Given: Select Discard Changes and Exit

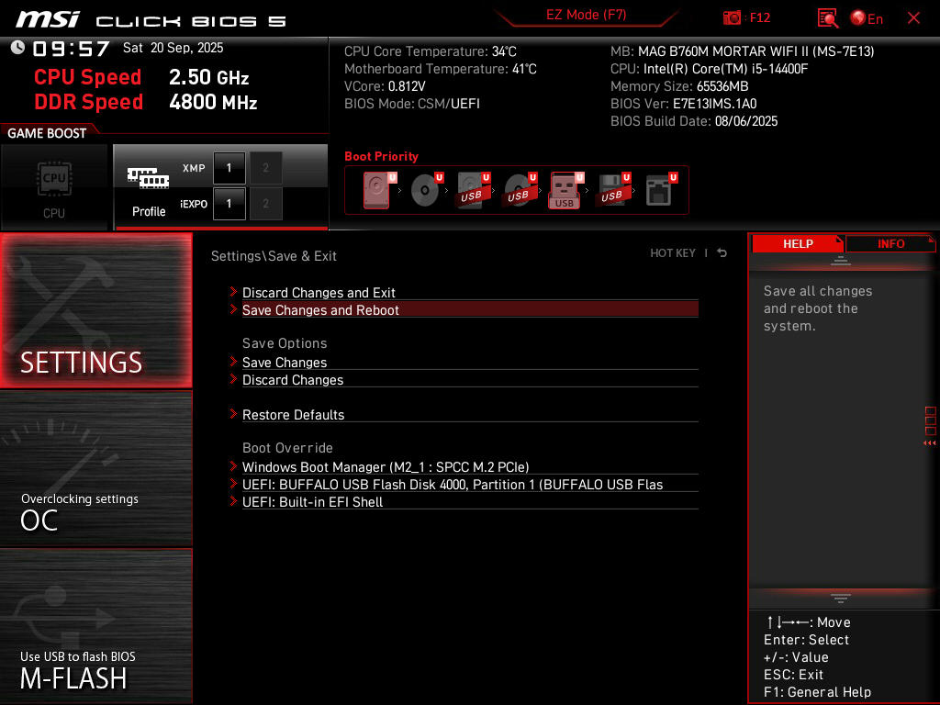Looking at the screenshot, I should [x=470, y=293].
